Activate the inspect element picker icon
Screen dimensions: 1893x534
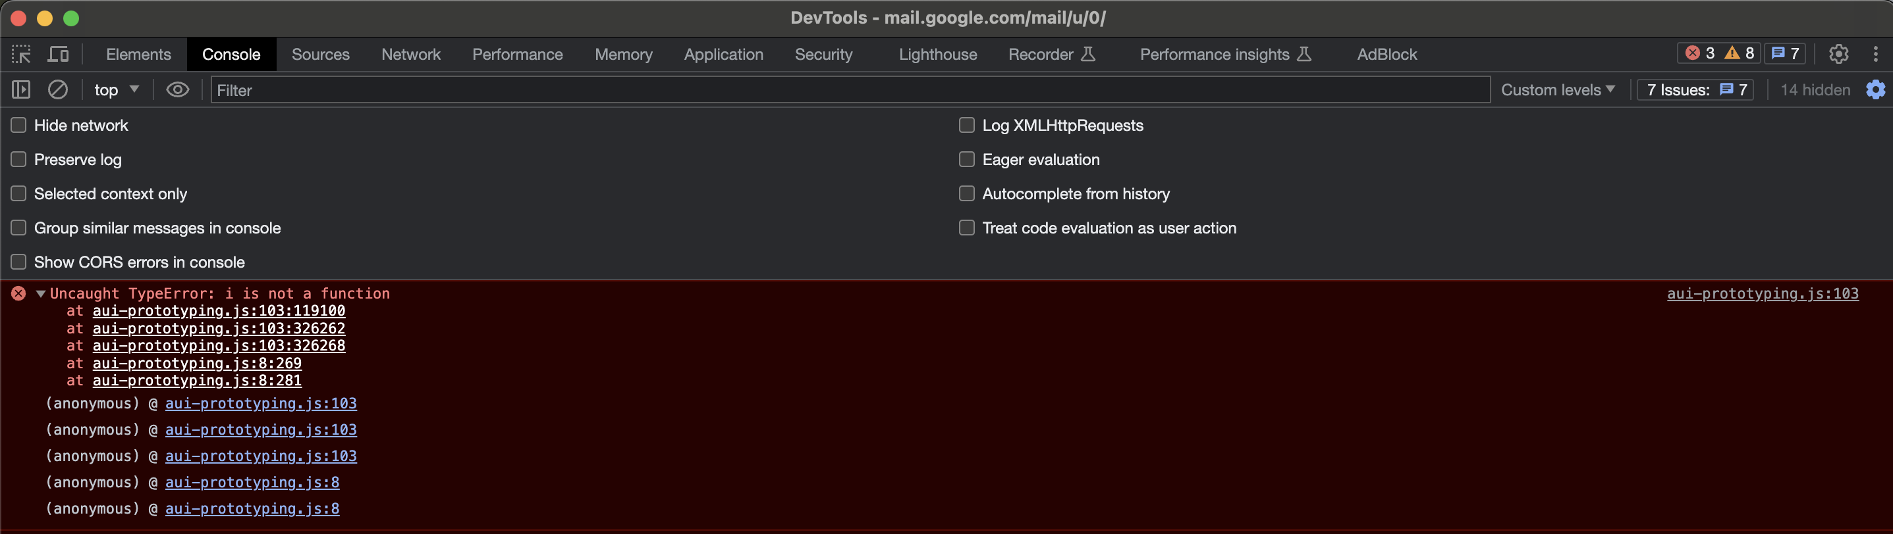[x=21, y=55]
